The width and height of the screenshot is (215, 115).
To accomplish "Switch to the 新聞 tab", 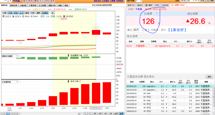I will pyautogui.click(x=157, y=5).
